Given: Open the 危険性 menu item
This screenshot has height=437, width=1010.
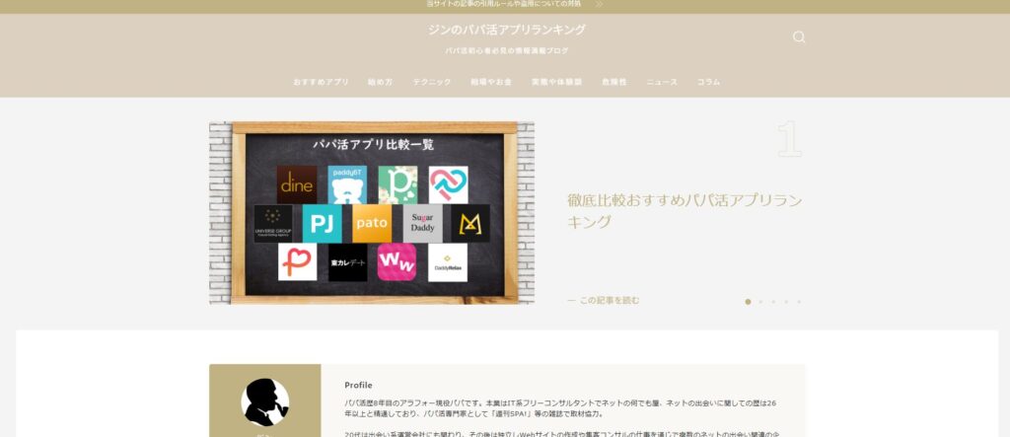Looking at the screenshot, I should (x=614, y=82).
